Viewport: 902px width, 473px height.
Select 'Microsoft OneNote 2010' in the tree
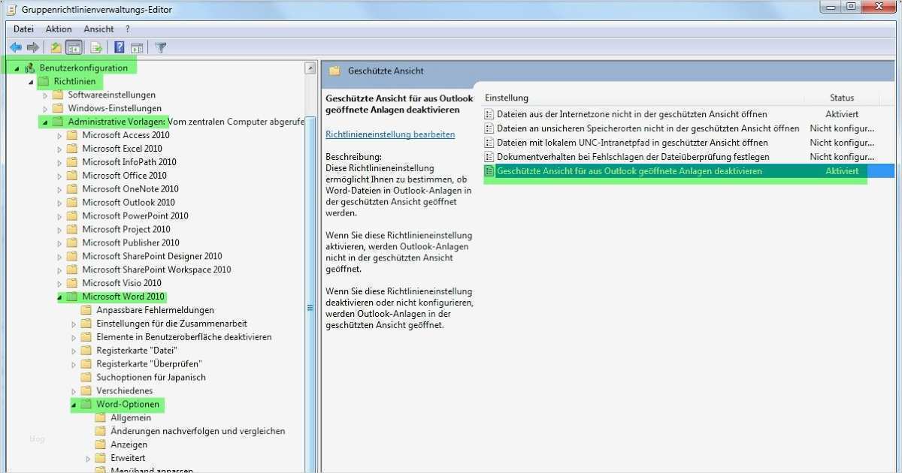pyautogui.click(x=130, y=189)
